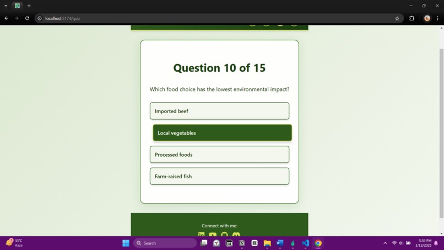Go forward in browser history
This screenshot has height=250, width=444.
(17, 18)
